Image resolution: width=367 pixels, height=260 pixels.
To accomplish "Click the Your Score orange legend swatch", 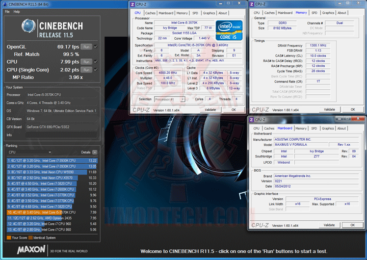I will click(x=9, y=238).
